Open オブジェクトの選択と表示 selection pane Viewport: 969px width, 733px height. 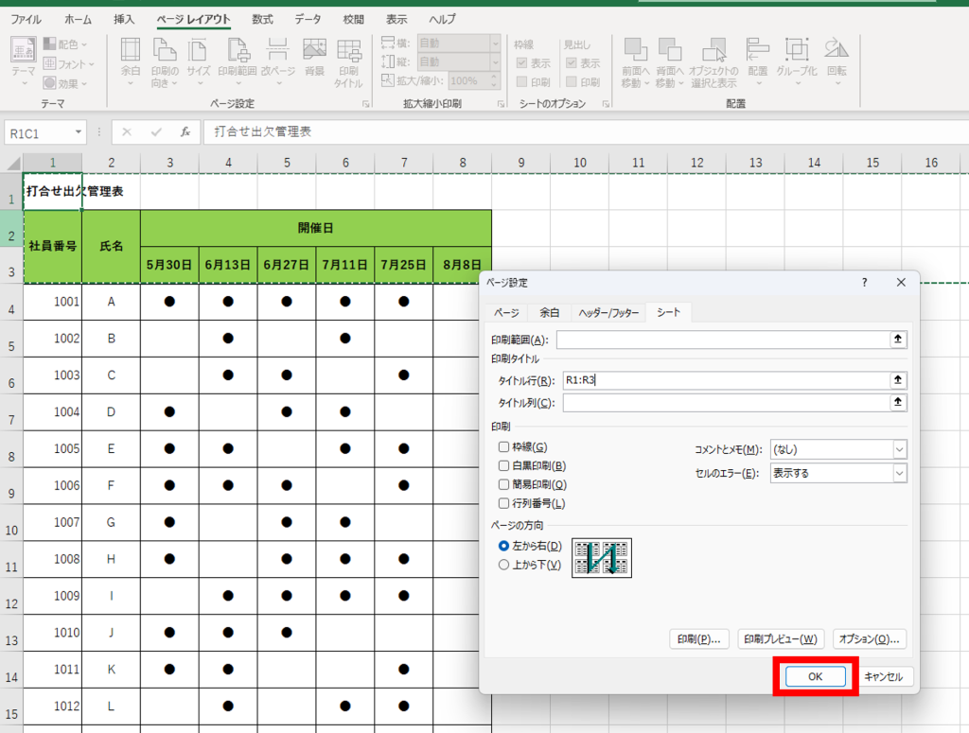(714, 61)
